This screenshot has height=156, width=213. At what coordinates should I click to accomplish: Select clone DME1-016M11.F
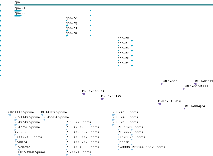point(196,86)
